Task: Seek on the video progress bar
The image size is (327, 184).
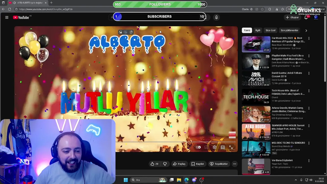Action: [x=176, y=142]
